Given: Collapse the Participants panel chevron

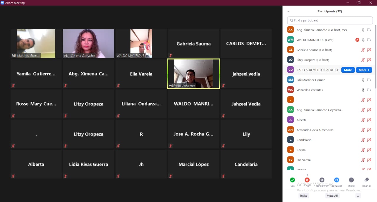Looking at the screenshot, I should coord(288,11).
